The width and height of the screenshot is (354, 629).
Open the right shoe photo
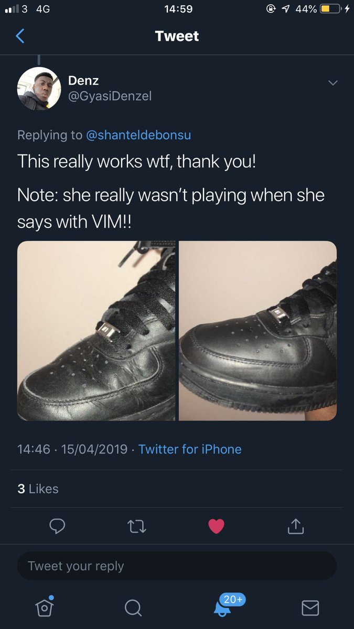(x=258, y=331)
